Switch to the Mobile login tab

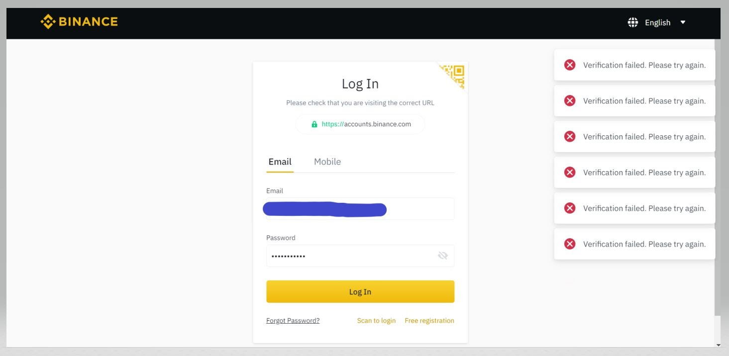click(x=327, y=162)
